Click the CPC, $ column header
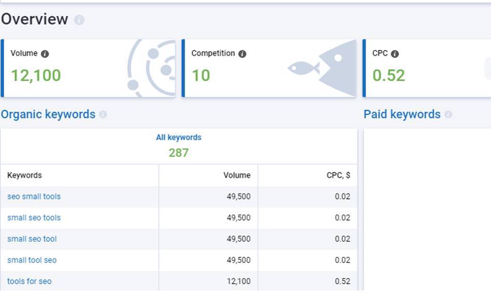Image resolution: width=491 pixels, height=293 pixels. click(x=338, y=175)
